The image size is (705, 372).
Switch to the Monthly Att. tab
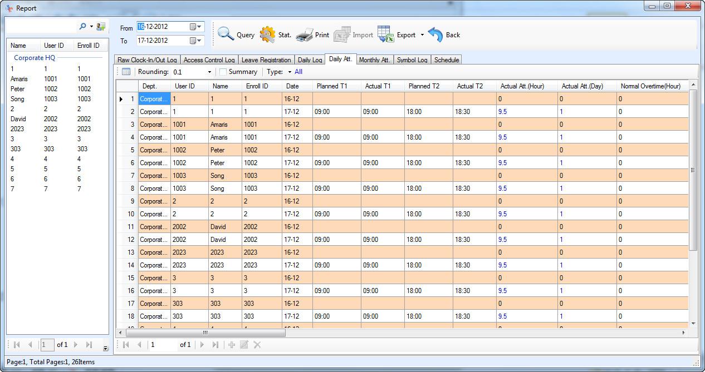pyautogui.click(x=374, y=60)
